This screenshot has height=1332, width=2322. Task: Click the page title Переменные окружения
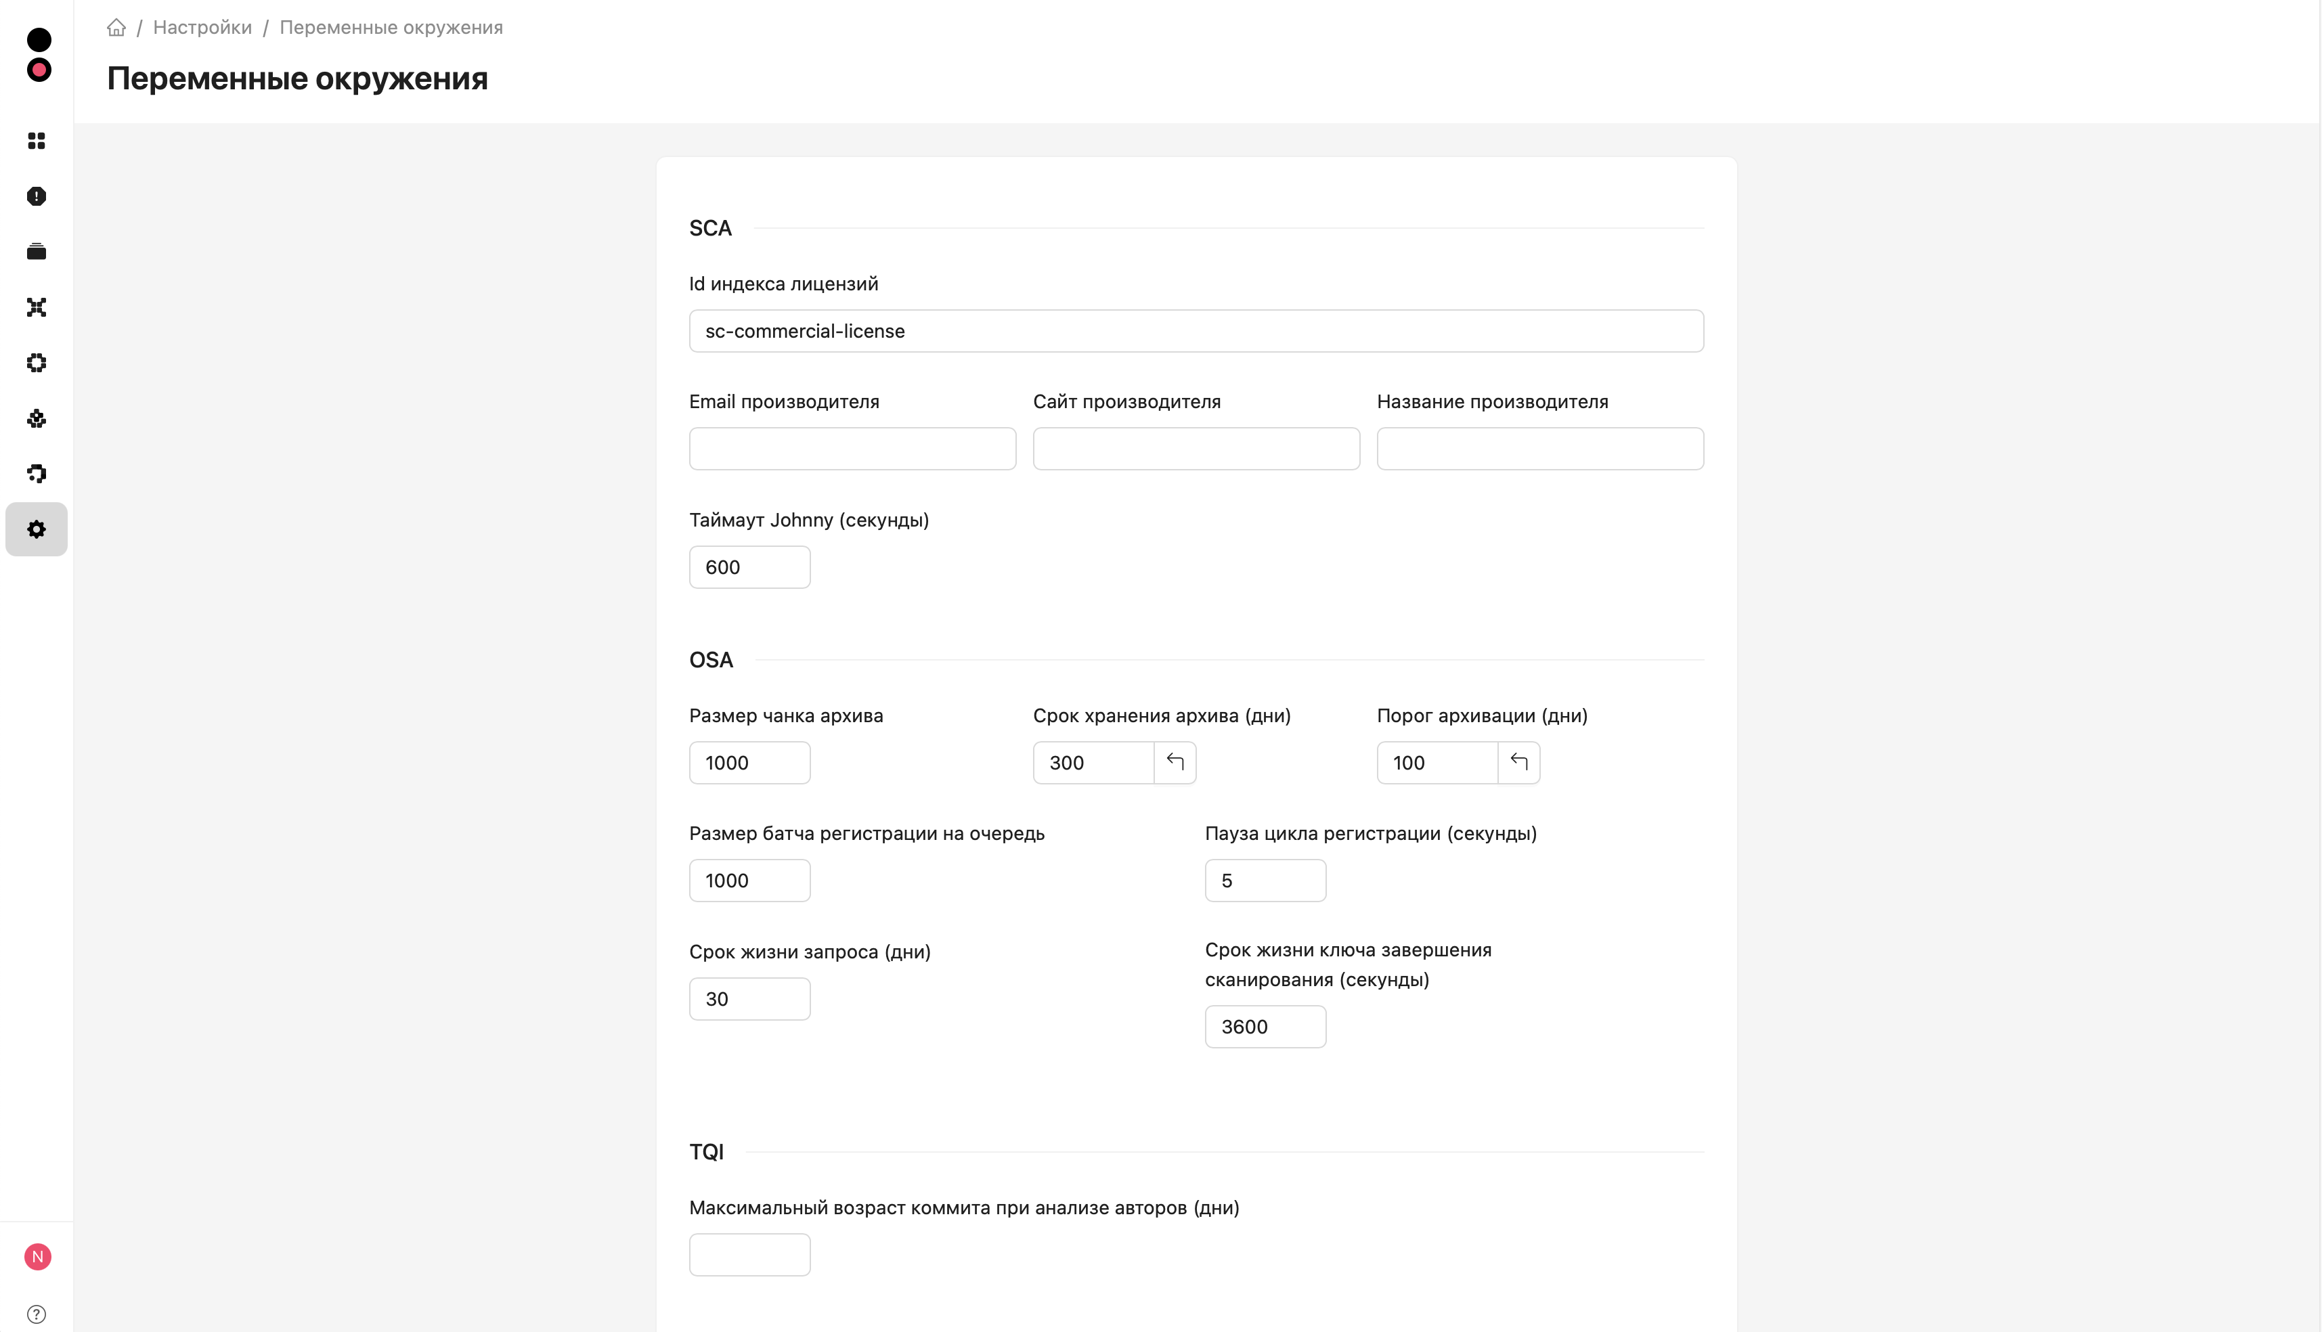click(297, 79)
